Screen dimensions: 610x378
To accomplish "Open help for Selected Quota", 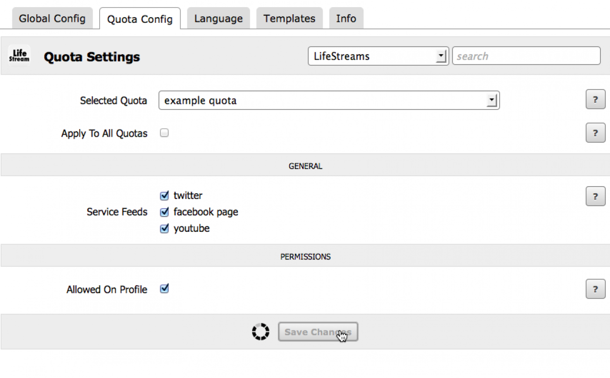I will (x=595, y=100).
